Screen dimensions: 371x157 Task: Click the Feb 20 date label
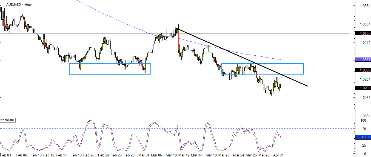[89, 155]
